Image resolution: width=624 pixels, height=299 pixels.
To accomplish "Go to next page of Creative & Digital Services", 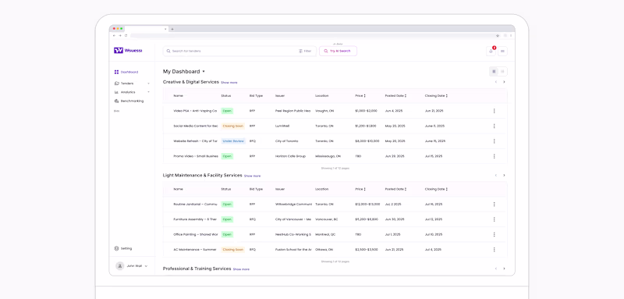I will 504,82.
